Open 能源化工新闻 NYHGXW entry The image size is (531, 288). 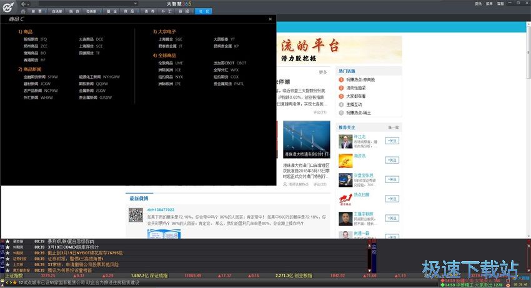[x=99, y=77]
